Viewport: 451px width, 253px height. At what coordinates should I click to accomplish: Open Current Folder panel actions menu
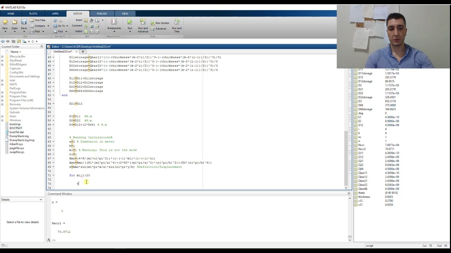(x=42, y=46)
